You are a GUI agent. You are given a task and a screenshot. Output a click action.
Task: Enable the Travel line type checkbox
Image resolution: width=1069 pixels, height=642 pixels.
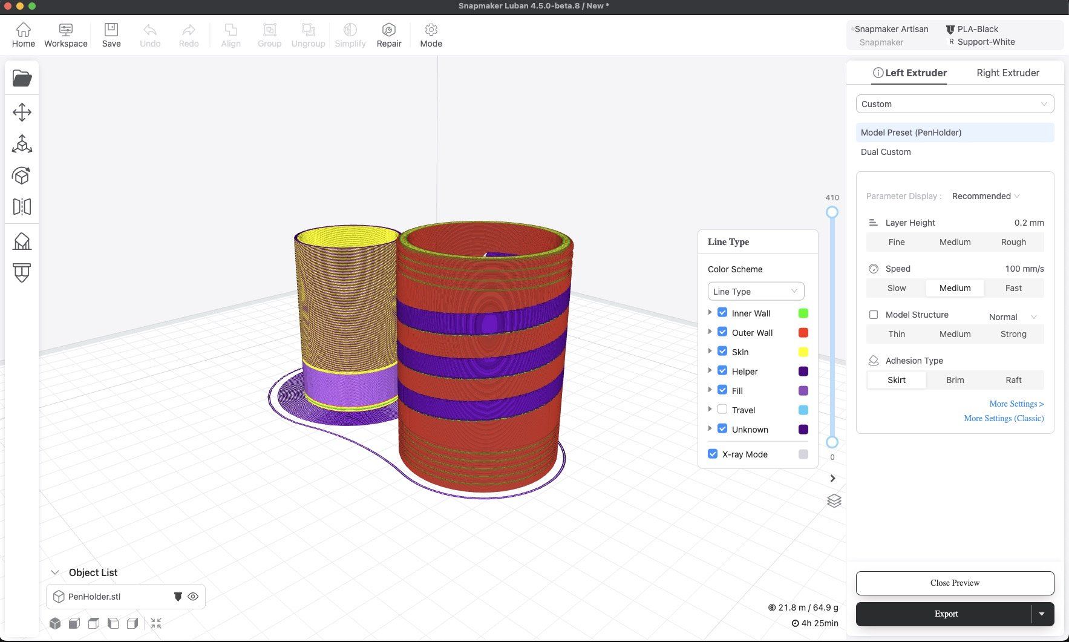(x=722, y=410)
